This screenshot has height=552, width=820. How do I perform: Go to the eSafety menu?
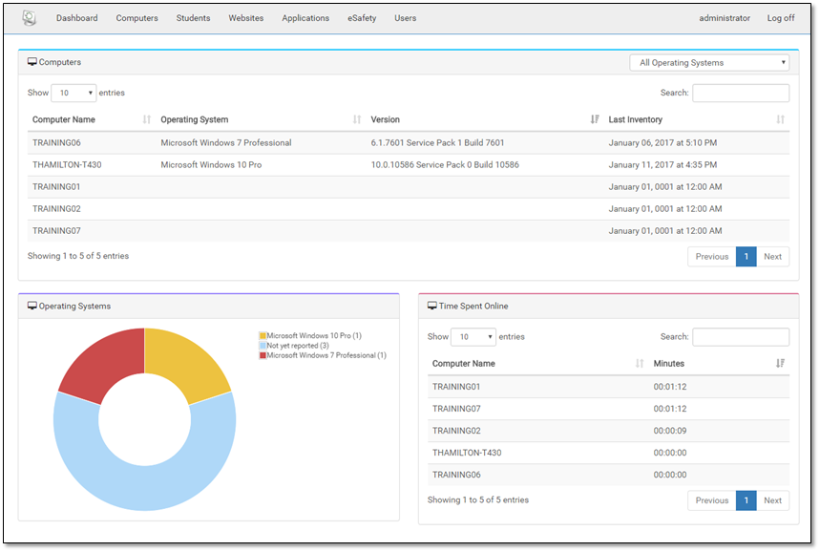coord(362,18)
